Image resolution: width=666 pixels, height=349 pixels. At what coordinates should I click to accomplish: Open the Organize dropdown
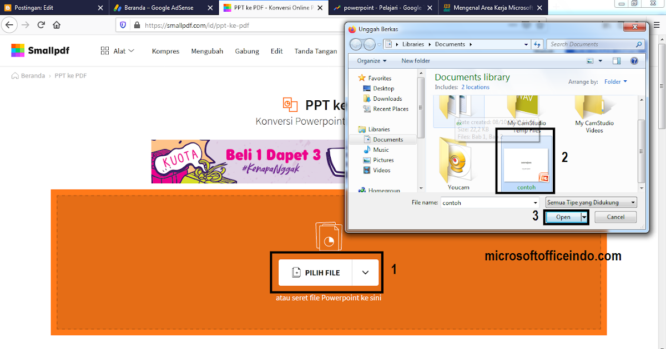click(370, 61)
